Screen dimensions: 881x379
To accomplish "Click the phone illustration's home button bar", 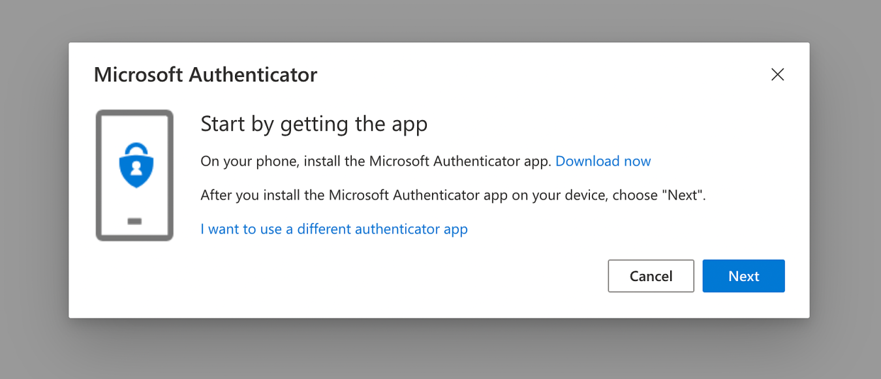I will [x=134, y=222].
